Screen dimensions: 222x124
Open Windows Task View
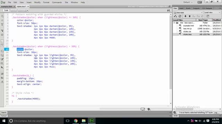point(68,121)
